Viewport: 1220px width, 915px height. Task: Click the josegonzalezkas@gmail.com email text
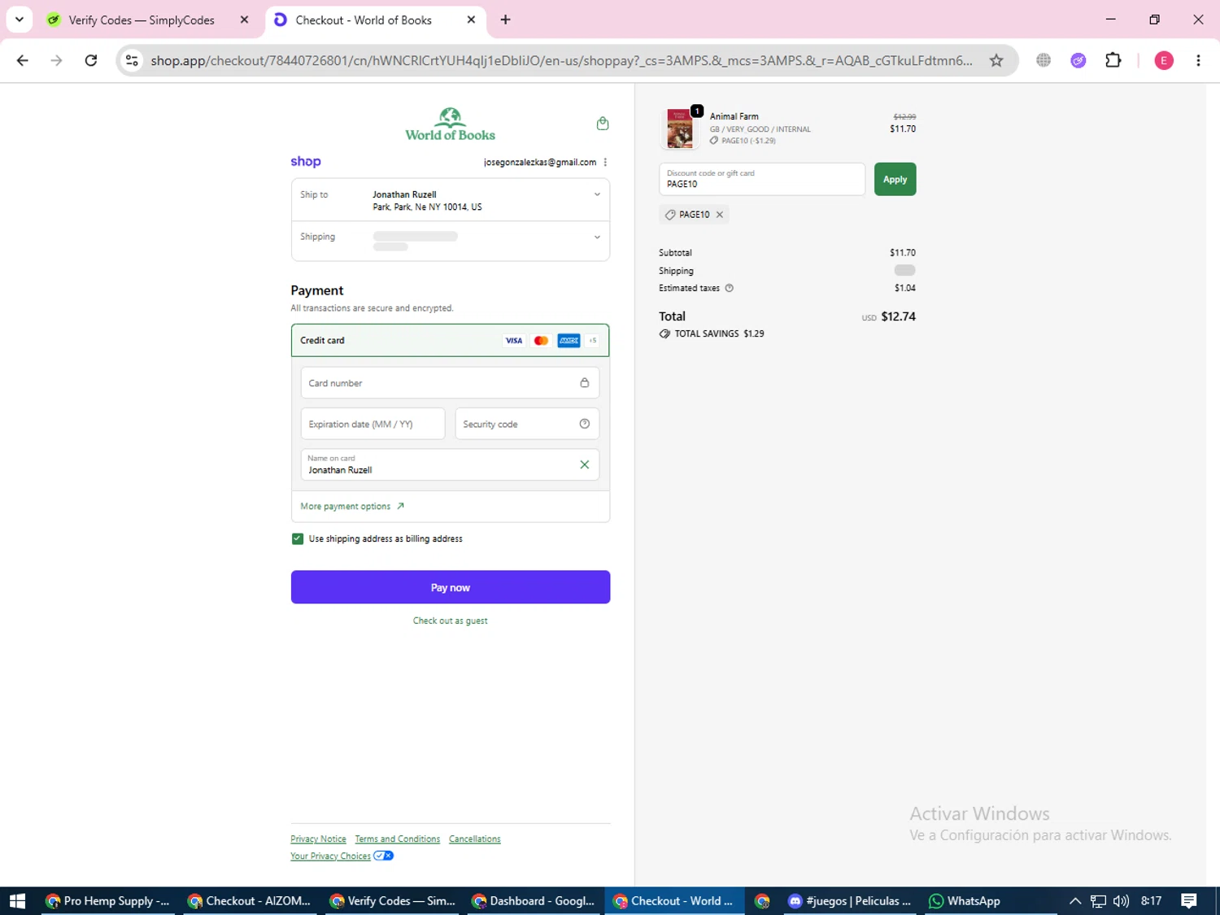540,163
